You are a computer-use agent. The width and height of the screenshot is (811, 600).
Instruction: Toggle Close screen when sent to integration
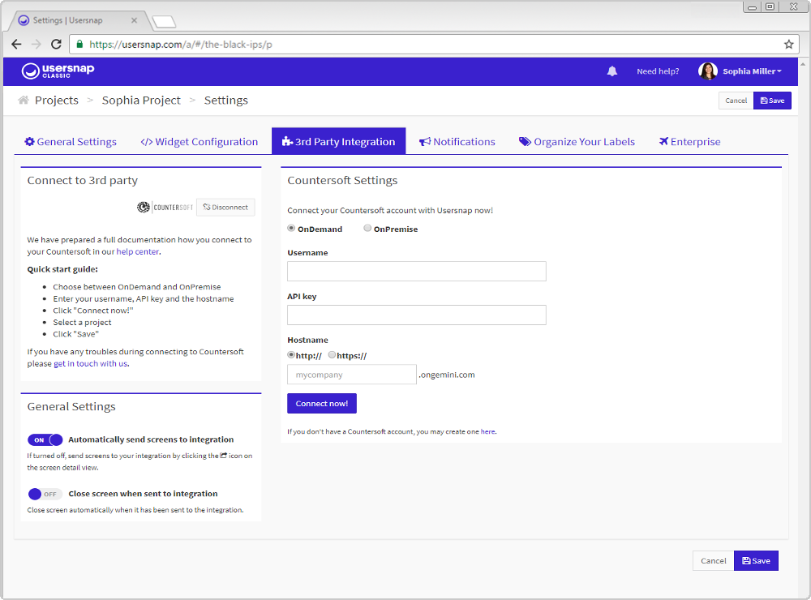pos(45,494)
